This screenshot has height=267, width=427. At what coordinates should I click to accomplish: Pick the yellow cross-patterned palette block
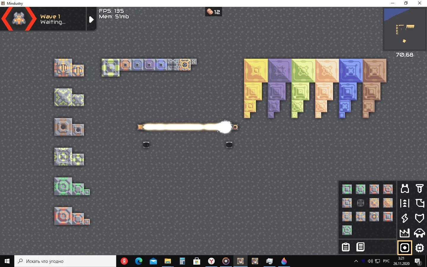[374, 203]
